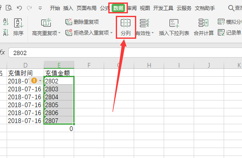Click the 充值金额 header cell
This screenshot has width=242, height=158.
pos(59,73)
